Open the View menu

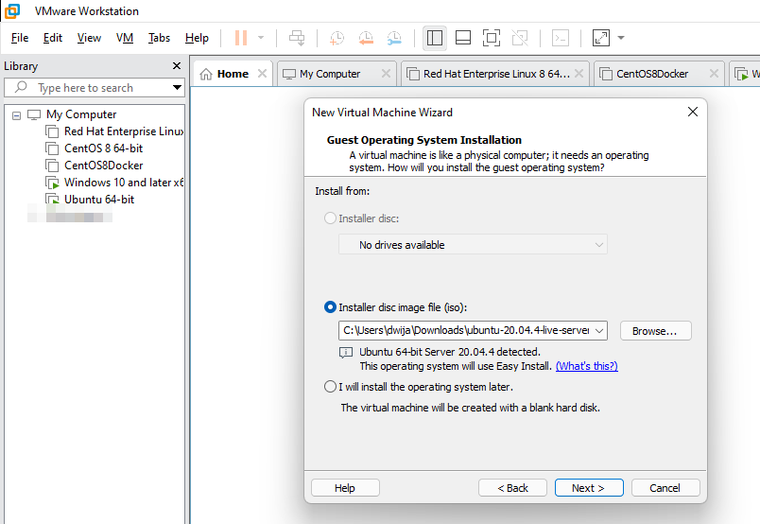(89, 38)
